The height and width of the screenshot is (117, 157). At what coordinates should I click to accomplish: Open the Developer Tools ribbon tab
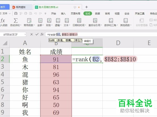coord(140,13)
